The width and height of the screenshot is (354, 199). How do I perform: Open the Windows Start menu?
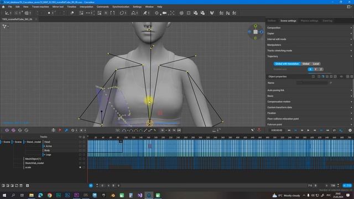pyautogui.click(x=4, y=195)
